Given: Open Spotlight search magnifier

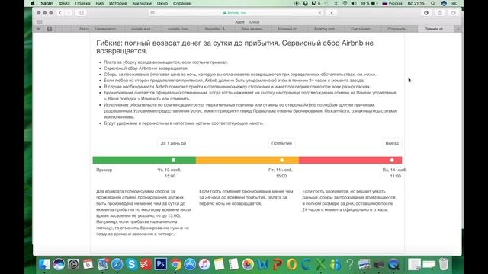Looking at the screenshot, I should (x=433, y=3).
